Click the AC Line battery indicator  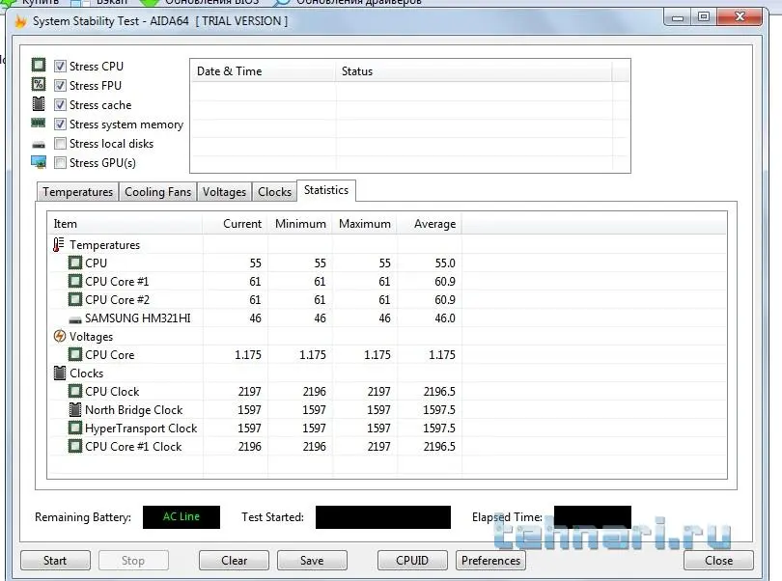point(182,517)
